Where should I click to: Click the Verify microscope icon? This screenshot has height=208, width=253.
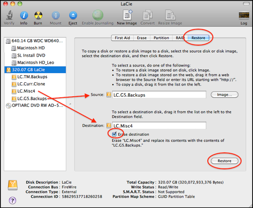[x=10, y=16]
